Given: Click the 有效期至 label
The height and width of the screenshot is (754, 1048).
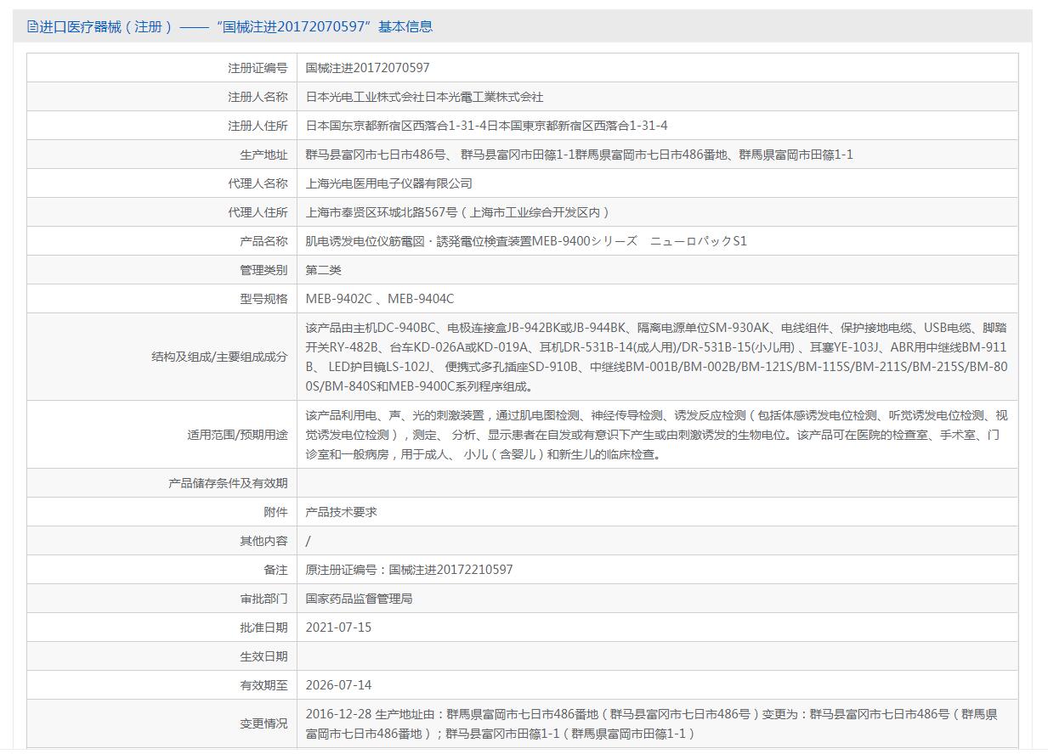Looking at the screenshot, I should click(263, 685).
